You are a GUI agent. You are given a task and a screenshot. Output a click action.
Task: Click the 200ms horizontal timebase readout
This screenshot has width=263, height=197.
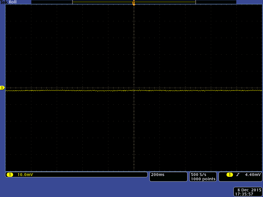click(x=158, y=175)
